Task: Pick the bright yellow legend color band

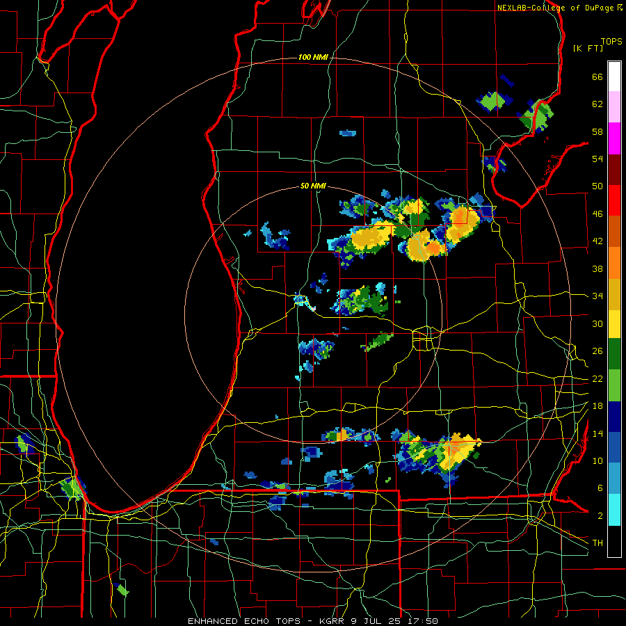Action: point(614,323)
